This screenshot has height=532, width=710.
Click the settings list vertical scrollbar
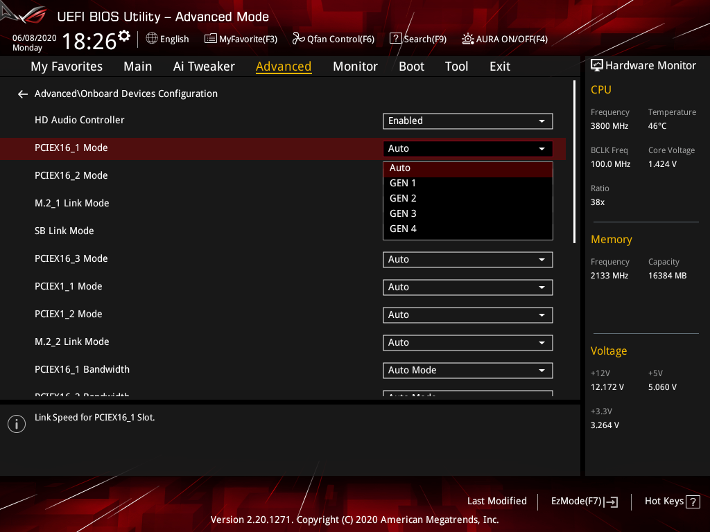pos(574,162)
